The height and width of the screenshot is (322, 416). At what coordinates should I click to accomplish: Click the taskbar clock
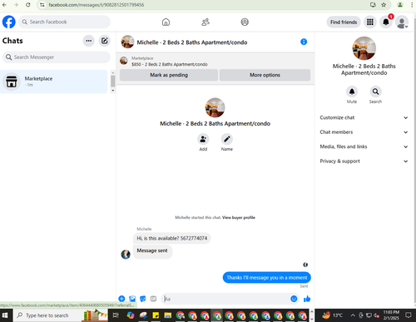391,315
